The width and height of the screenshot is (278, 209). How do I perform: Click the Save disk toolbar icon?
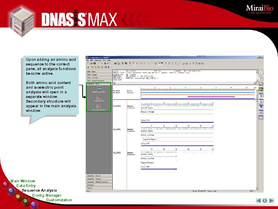tap(95, 63)
